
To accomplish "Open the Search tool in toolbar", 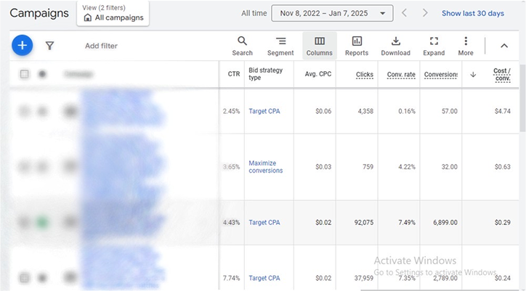I will tap(243, 46).
